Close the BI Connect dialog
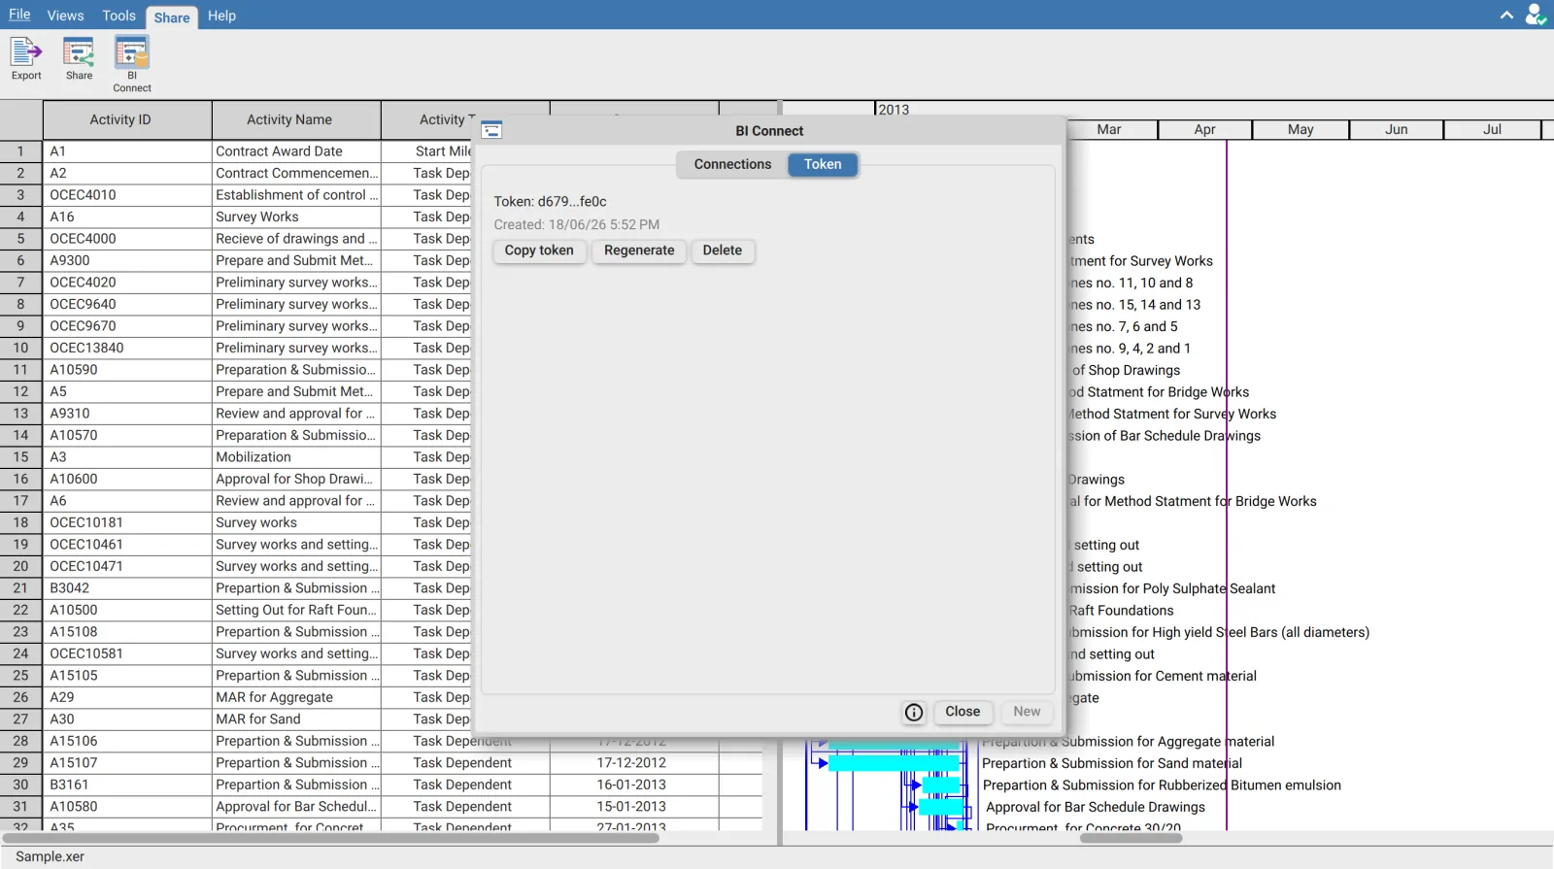The height and width of the screenshot is (869, 1554). (x=963, y=712)
